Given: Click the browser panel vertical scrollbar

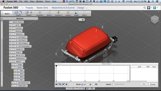Looking at the screenshot, I should pos(2,55).
